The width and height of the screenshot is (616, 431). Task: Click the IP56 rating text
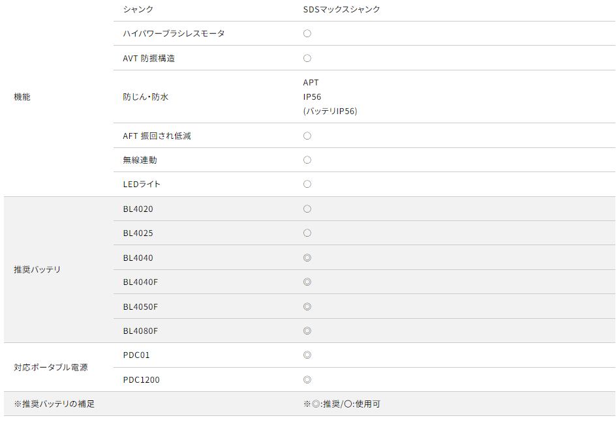click(x=312, y=97)
